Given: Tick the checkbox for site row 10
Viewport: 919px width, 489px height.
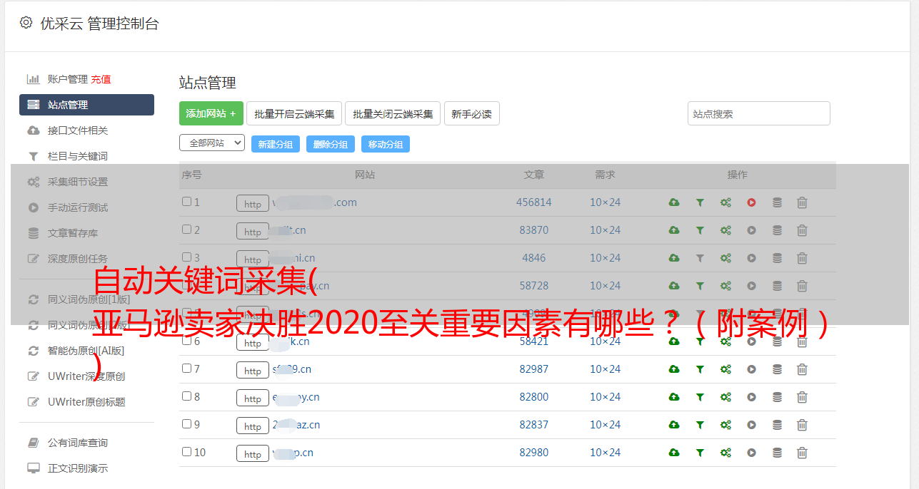Looking at the screenshot, I should 186,452.
